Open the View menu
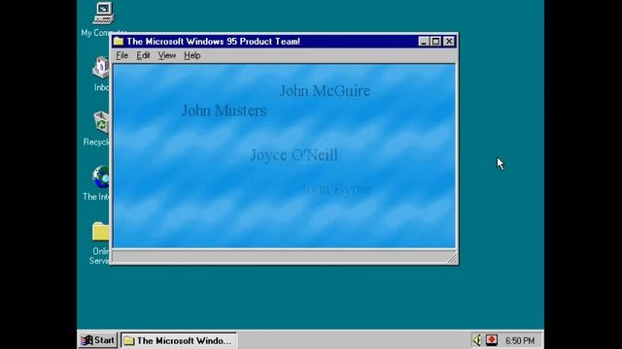 tap(166, 56)
